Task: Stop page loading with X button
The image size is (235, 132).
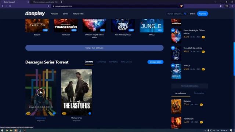Action: pyautogui.click(x=10, y=6)
